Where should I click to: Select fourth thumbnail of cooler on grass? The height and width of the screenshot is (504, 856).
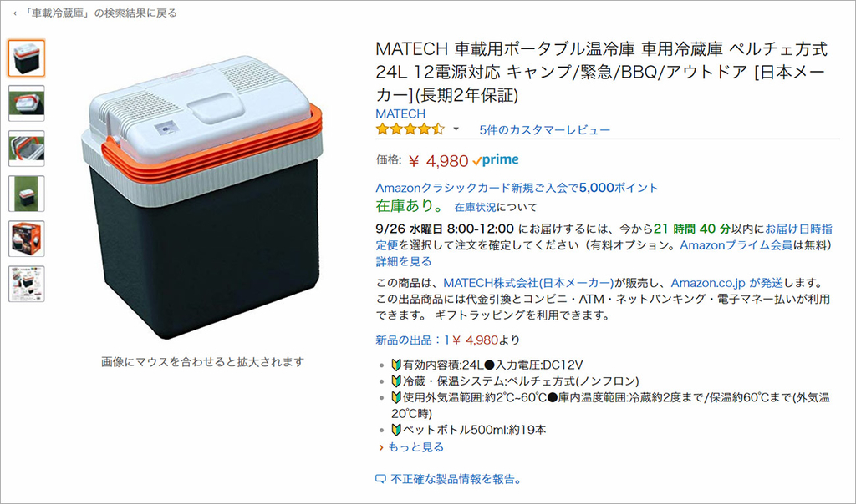[27, 194]
